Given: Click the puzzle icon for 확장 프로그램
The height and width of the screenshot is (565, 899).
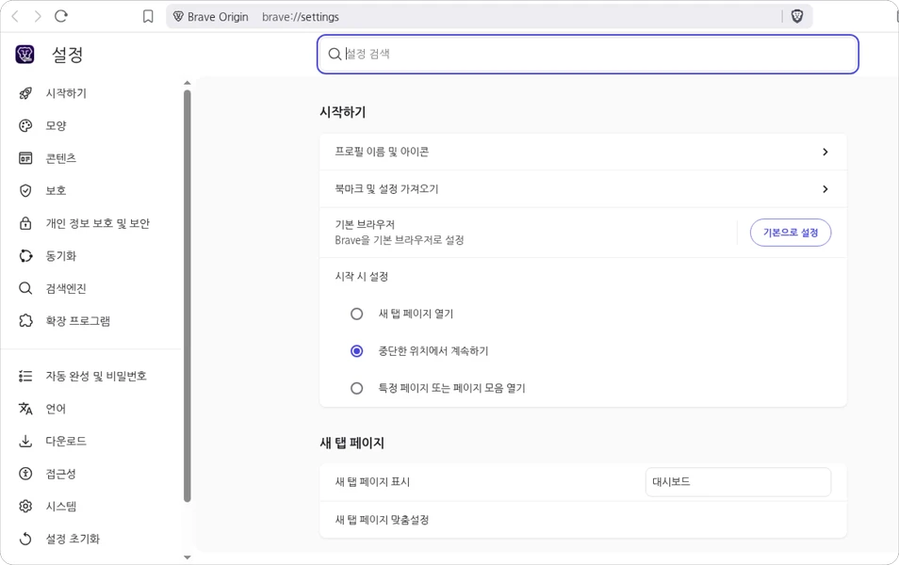Looking at the screenshot, I should (26, 321).
